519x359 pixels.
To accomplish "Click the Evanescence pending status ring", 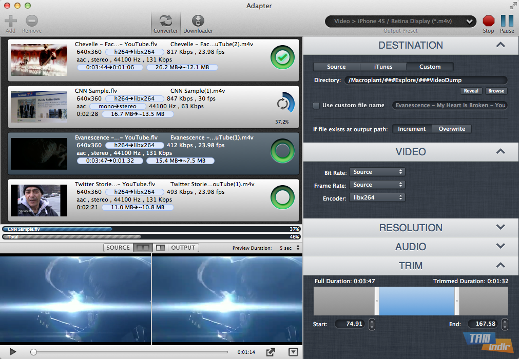I will pos(282,151).
